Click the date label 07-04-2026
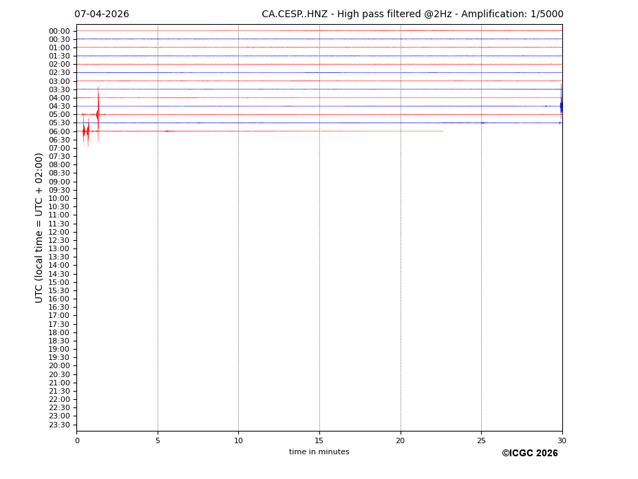This screenshot has height=479, width=638. point(101,14)
